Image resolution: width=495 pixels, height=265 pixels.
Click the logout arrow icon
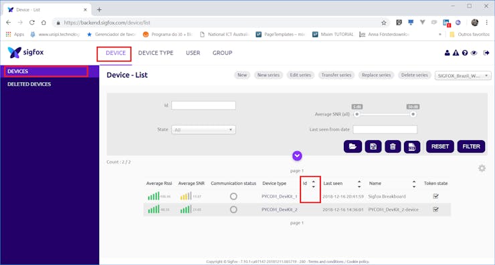486,53
